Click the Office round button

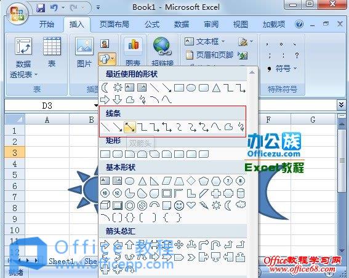[17, 14]
